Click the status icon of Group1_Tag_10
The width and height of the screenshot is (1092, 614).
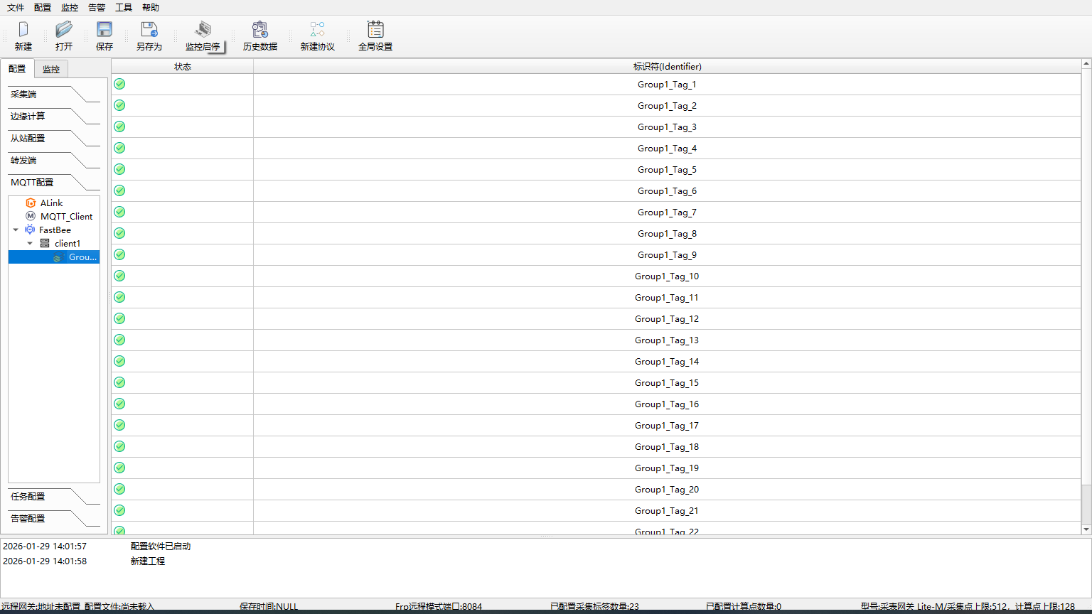(119, 276)
